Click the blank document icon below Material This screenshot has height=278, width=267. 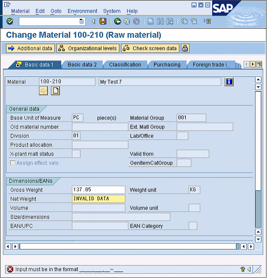click(x=55, y=91)
